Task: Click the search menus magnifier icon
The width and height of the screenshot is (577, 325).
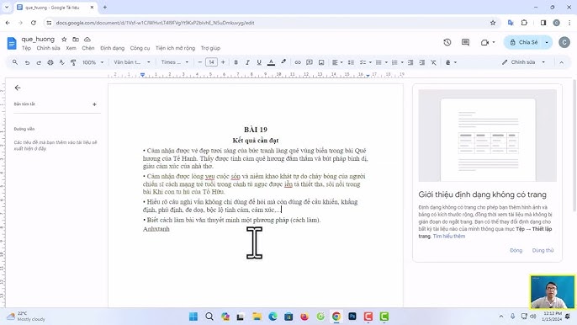Action: click(x=15, y=62)
